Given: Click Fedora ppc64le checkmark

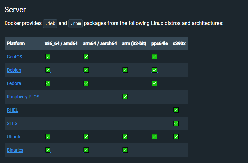Looking at the screenshot, I should tap(155, 83).
